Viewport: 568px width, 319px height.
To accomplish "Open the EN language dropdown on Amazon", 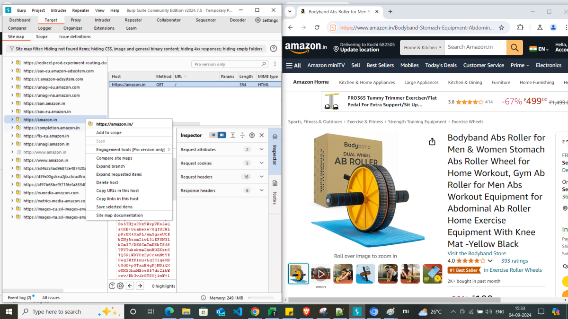I will (539, 49).
